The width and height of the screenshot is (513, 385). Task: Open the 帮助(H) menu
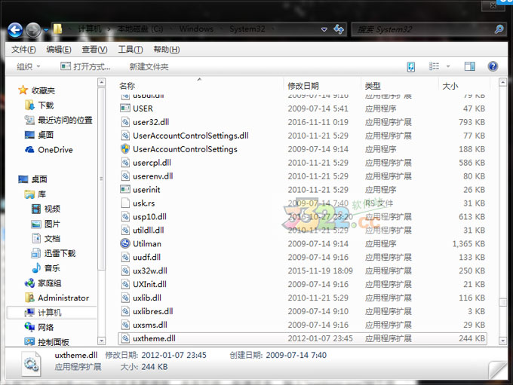[x=166, y=50]
